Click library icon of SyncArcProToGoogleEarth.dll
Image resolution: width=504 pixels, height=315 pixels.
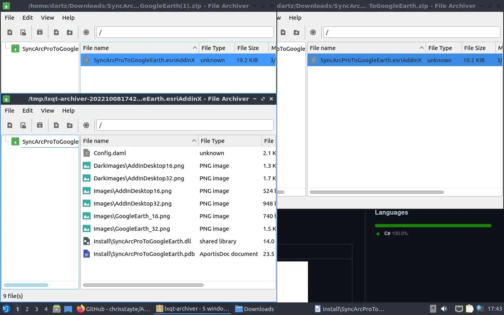[x=87, y=241]
